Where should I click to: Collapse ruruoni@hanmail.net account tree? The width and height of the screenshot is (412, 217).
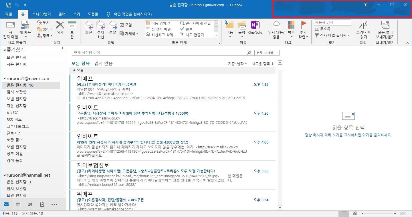5,175
